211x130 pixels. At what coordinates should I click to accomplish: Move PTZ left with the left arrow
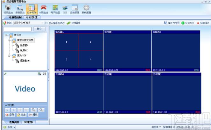coord(20,110)
